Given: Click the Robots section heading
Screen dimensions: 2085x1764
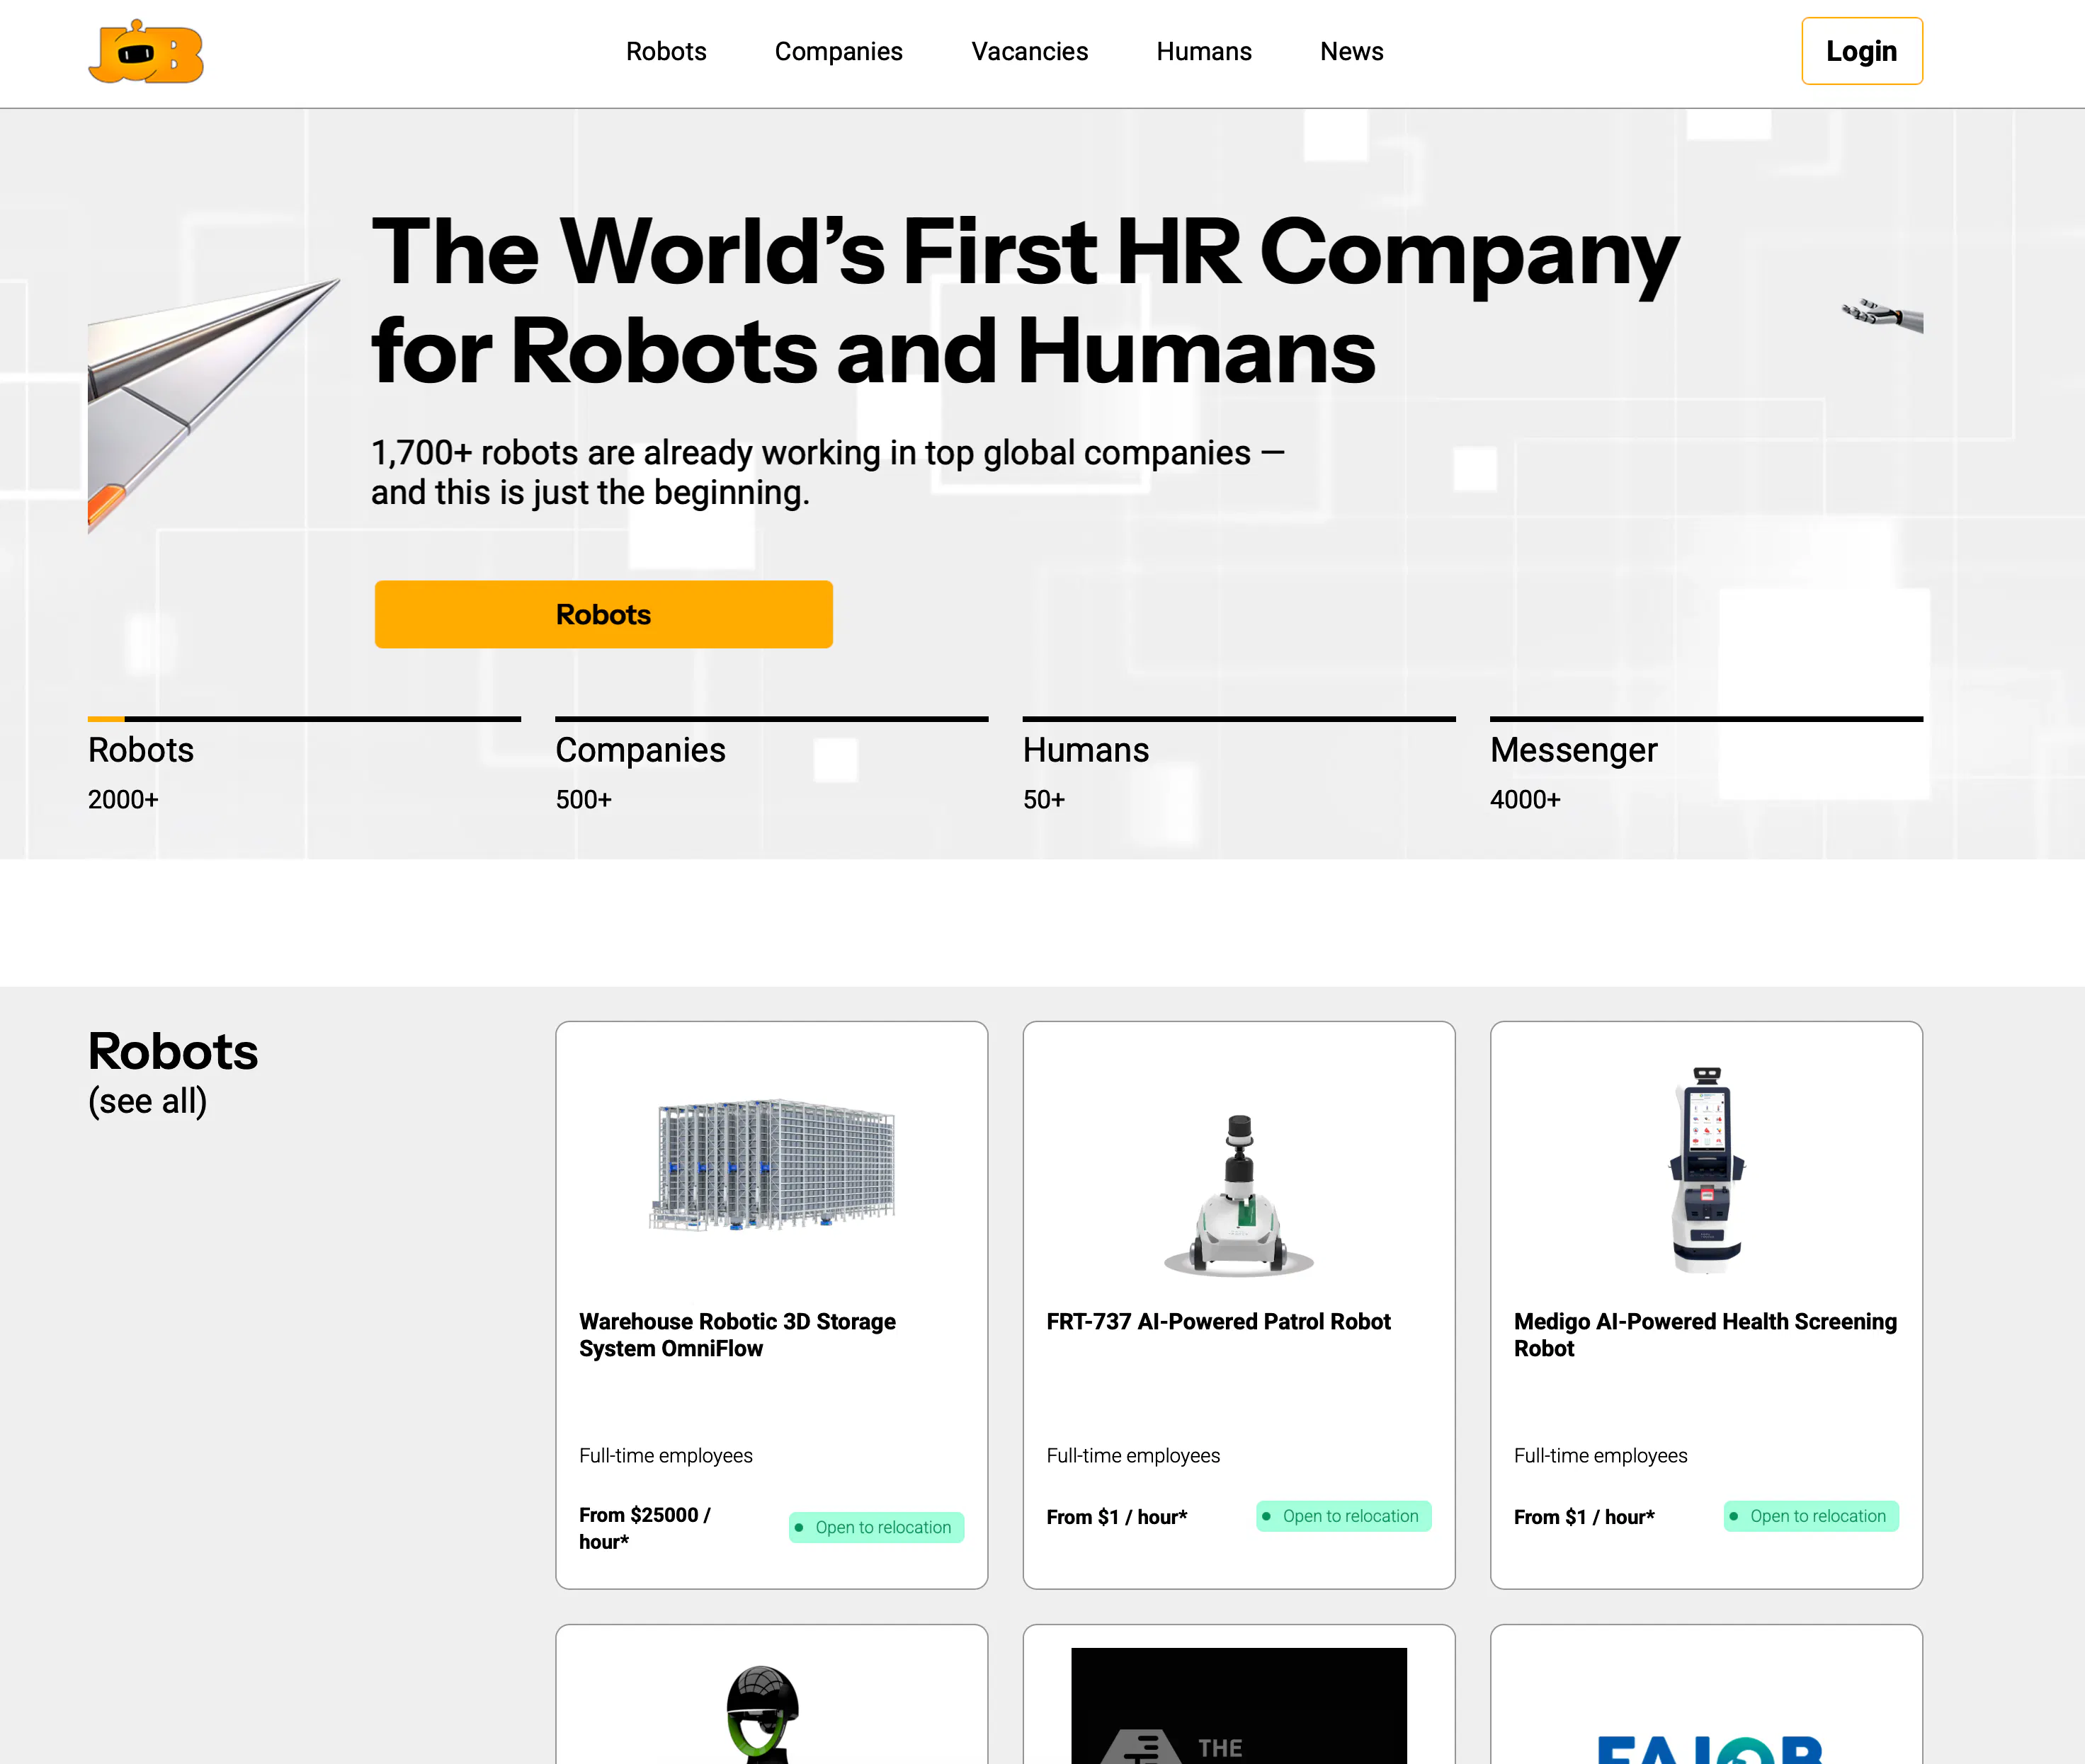Looking at the screenshot, I should [173, 1051].
